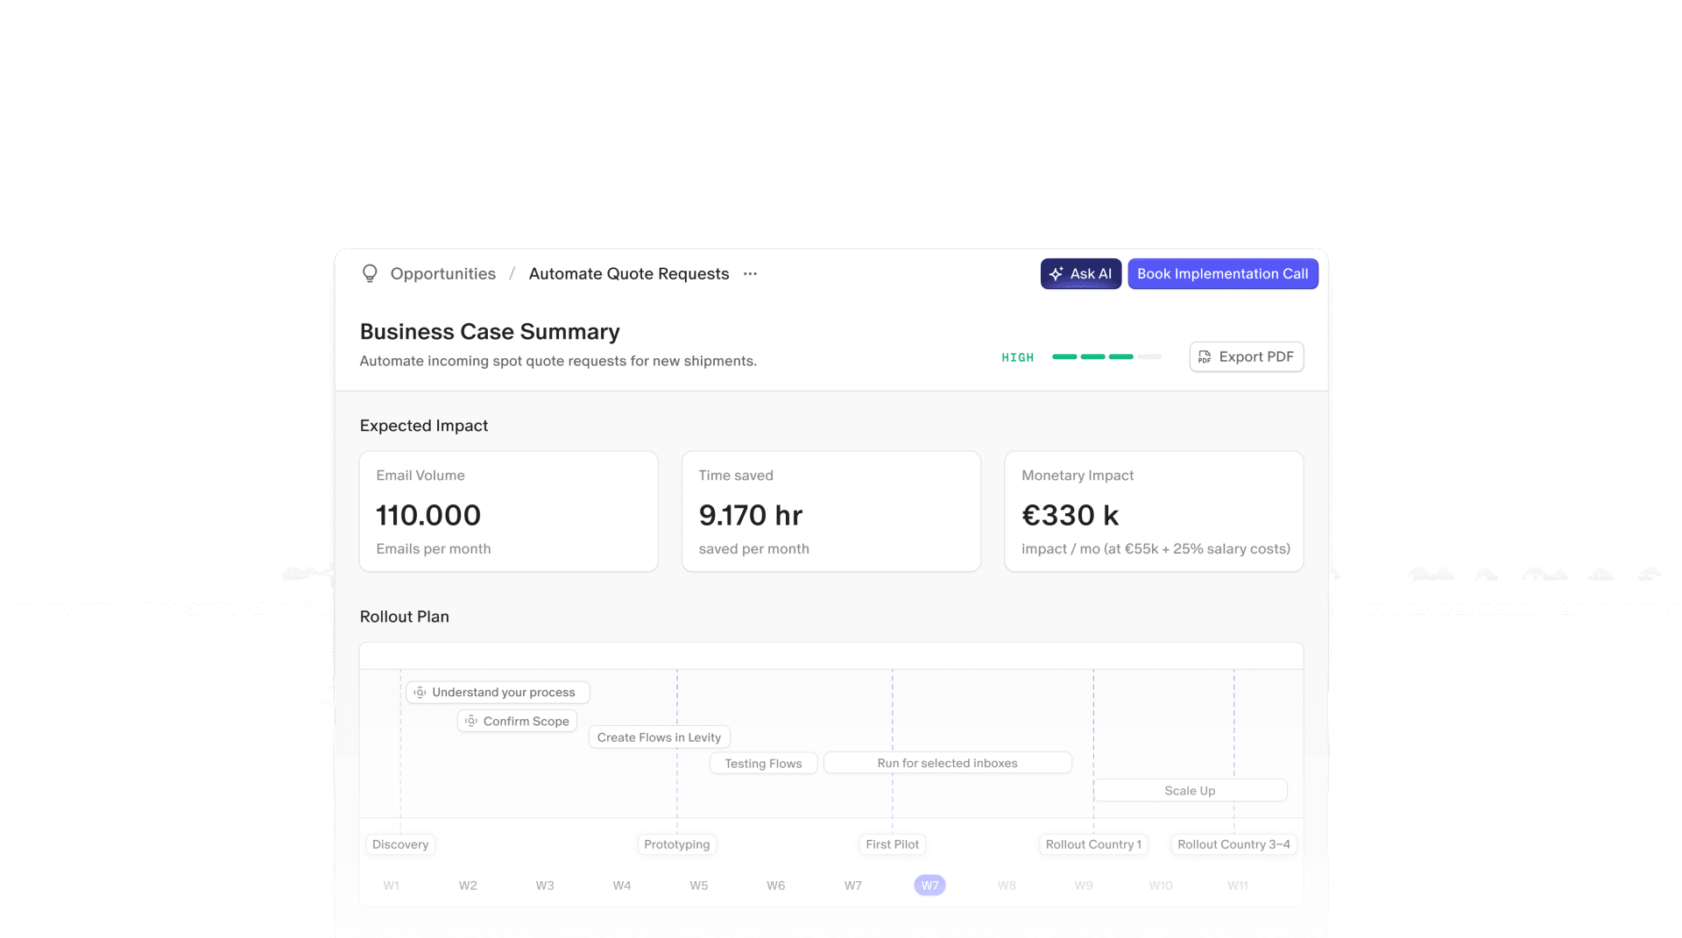
Task: Select Scale Up task
Action: coord(1191,791)
